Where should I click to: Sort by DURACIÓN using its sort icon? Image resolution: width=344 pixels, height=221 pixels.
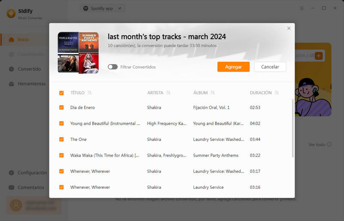[276, 92]
